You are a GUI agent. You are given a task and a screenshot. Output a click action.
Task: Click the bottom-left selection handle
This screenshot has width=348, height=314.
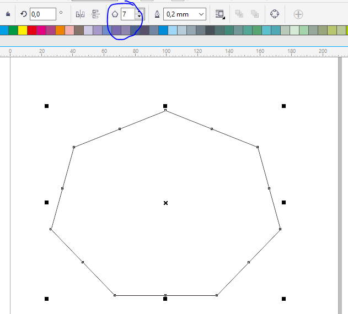tap(47, 299)
